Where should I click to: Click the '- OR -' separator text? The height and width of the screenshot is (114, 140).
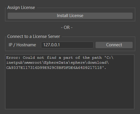[x=67, y=27]
